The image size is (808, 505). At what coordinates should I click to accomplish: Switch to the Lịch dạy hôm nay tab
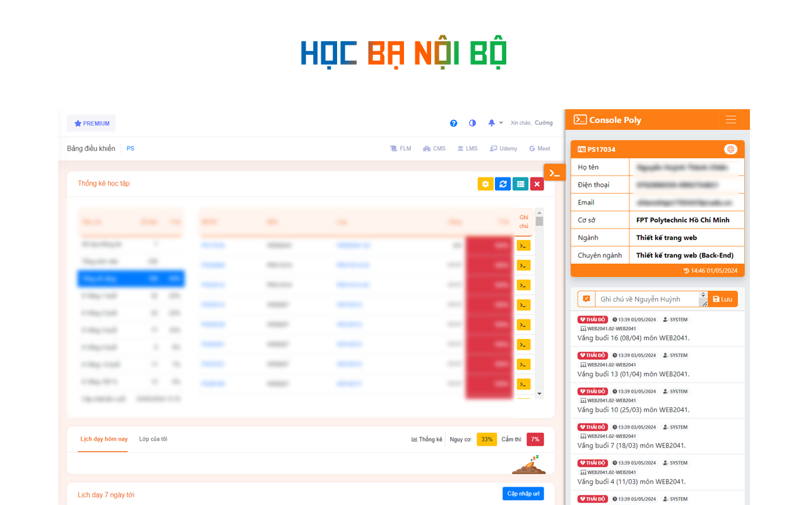(104, 439)
